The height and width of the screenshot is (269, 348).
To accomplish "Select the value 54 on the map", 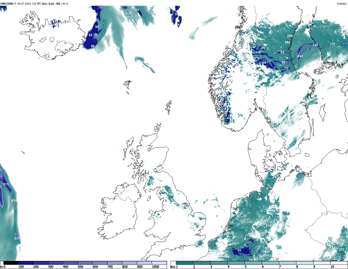I will (264, 63).
